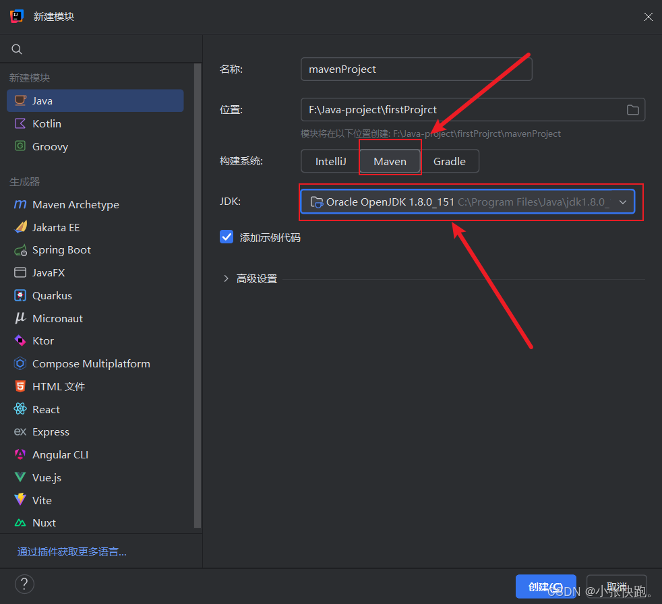Choose Gradle as build system

pyautogui.click(x=449, y=161)
